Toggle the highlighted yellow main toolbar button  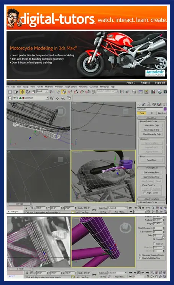64,92
